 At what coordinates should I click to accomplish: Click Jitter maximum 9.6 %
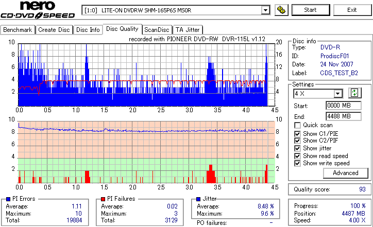(x=267, y=214)
